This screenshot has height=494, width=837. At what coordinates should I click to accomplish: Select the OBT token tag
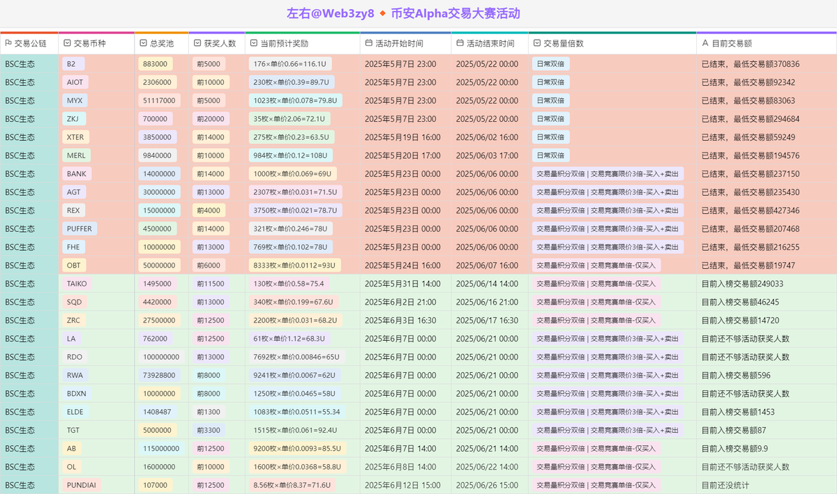click(x=74, y=265)
